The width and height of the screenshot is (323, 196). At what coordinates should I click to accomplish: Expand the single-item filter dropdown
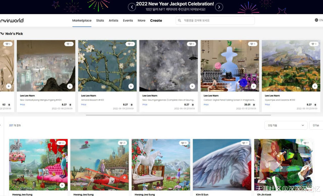pos(286,125)
